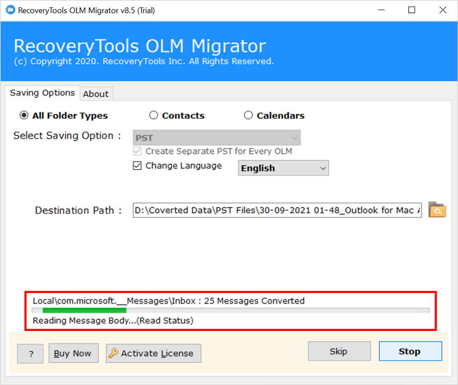
Task: Click the Buy Now button
Action: pyautogui.click(x=73, y=353)
